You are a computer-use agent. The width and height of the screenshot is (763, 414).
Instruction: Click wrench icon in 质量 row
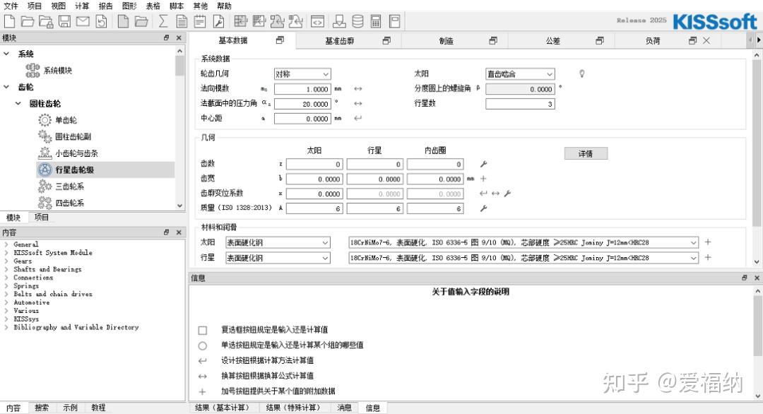coord(484,208)
